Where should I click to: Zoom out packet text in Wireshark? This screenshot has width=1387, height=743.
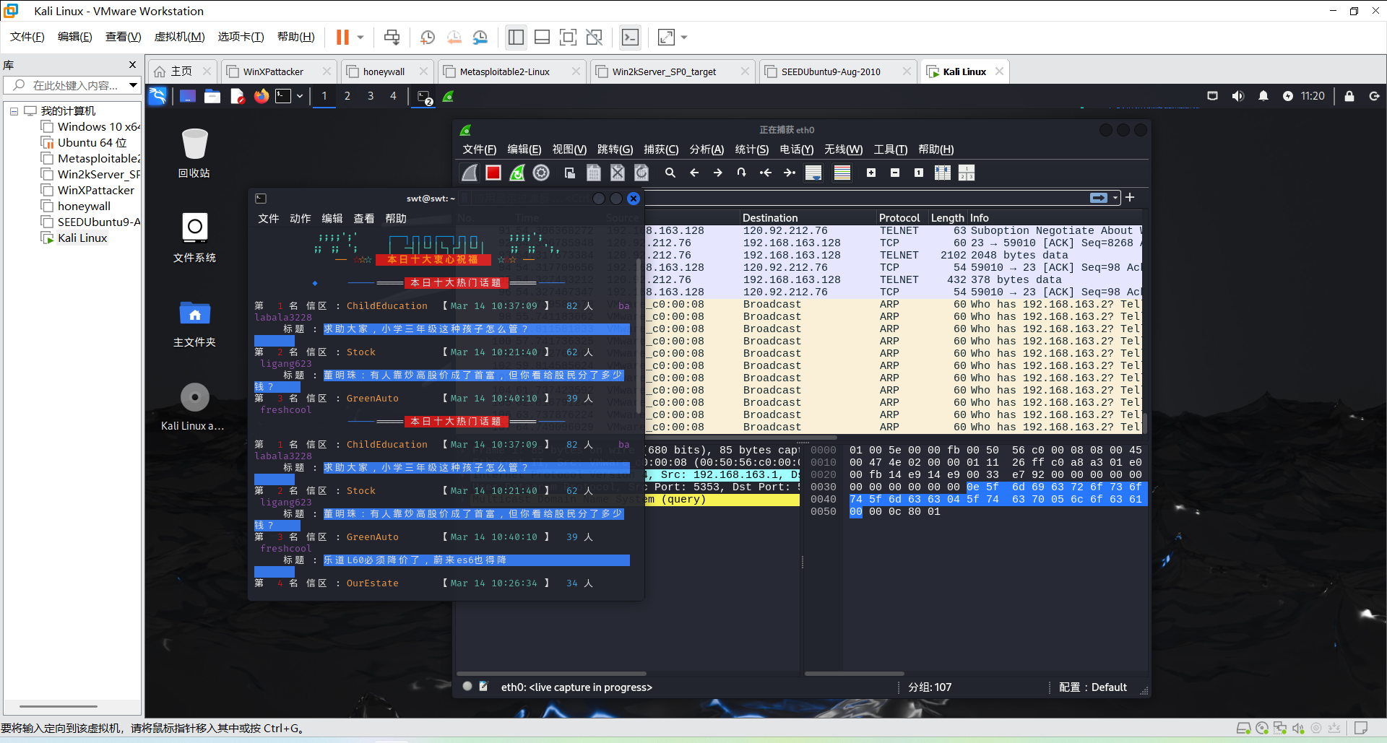click(895, 173)
